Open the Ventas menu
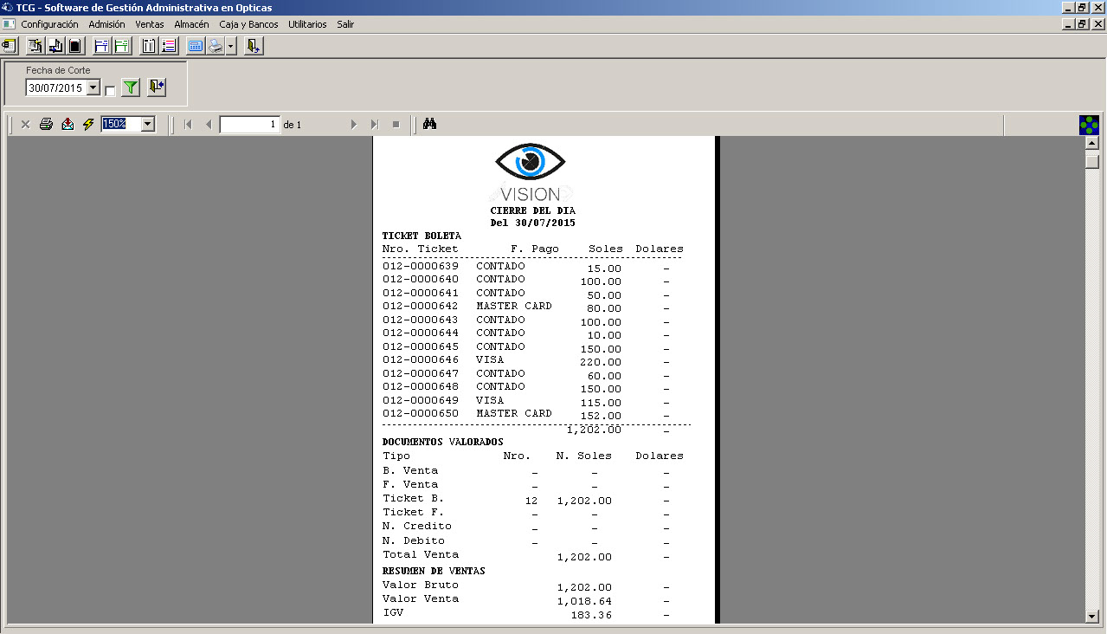The height and width of the screenshot is (634, 1107). [149, 24]
